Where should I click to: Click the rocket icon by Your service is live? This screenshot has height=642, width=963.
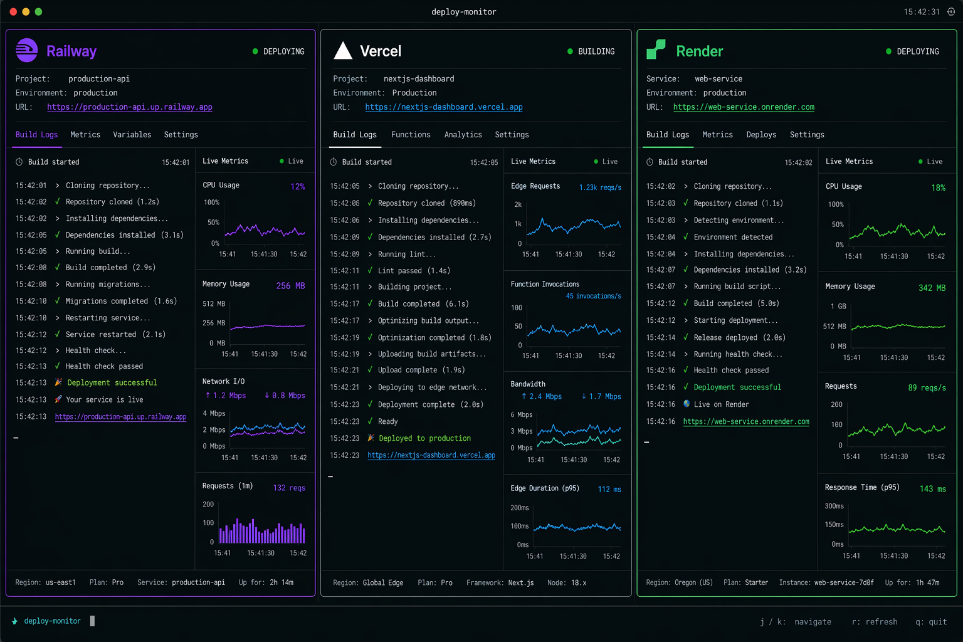point(58,399)
